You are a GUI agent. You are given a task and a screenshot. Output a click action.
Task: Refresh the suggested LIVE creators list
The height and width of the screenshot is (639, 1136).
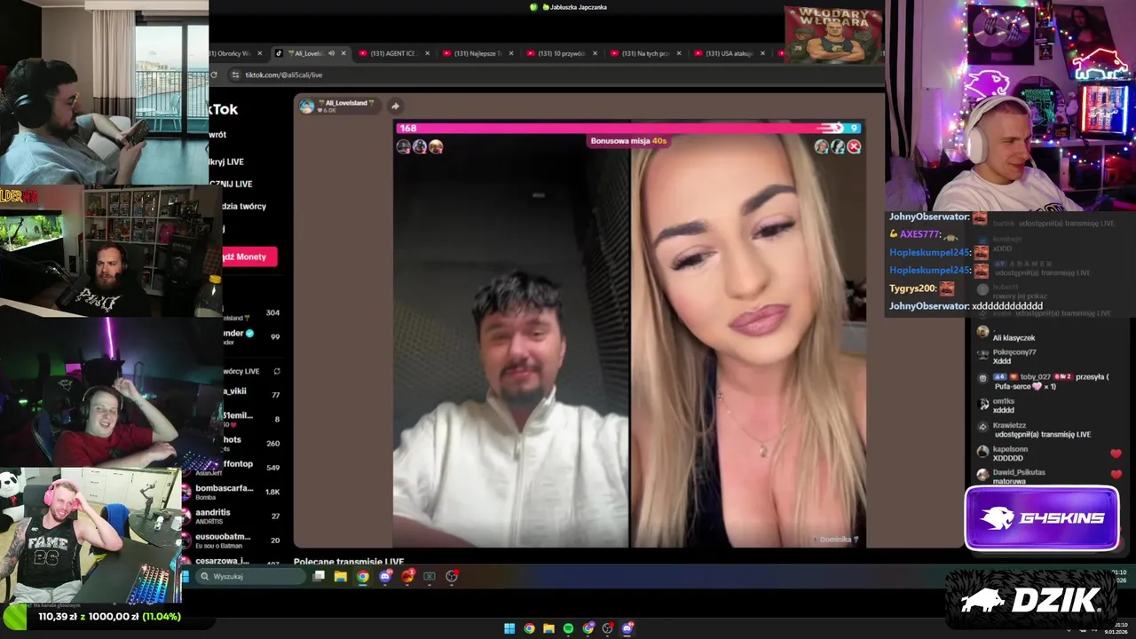277,371
